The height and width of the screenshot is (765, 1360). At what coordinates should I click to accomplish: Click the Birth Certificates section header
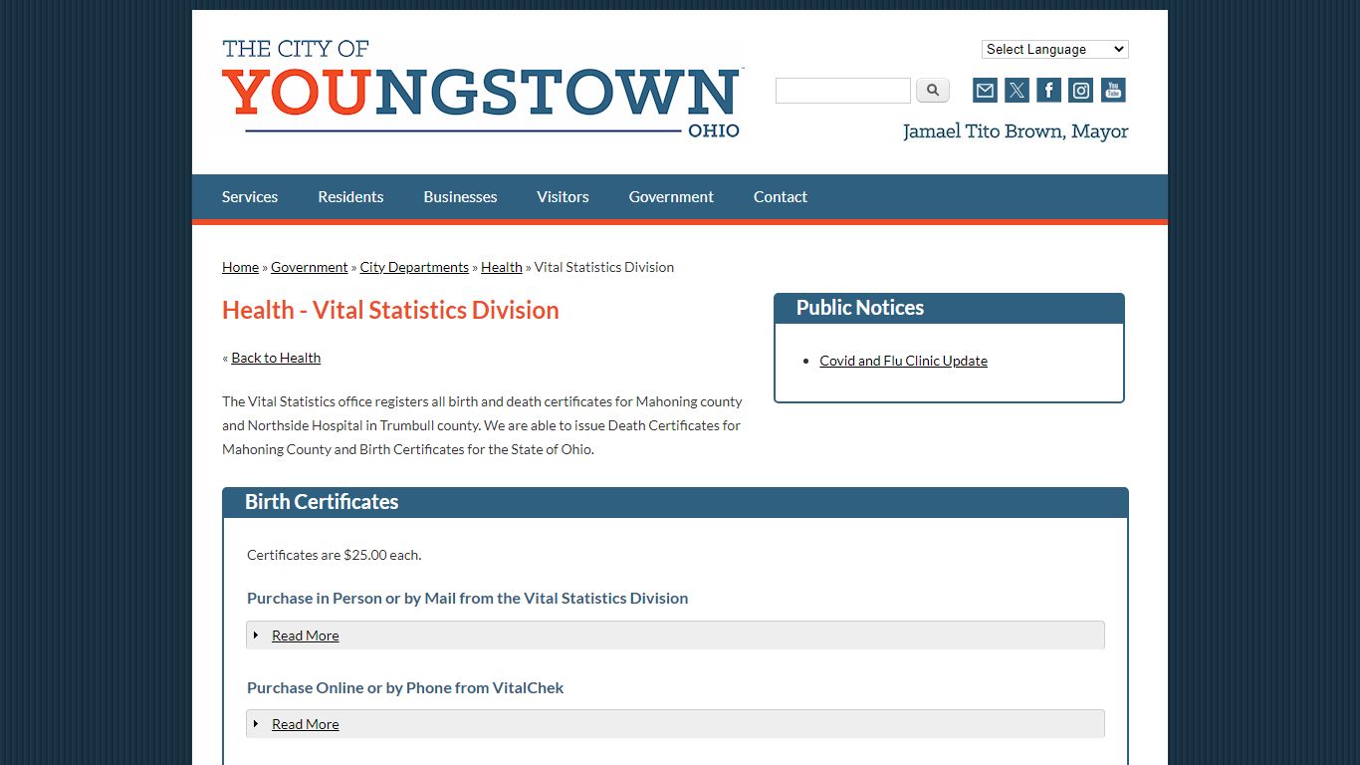675,502
